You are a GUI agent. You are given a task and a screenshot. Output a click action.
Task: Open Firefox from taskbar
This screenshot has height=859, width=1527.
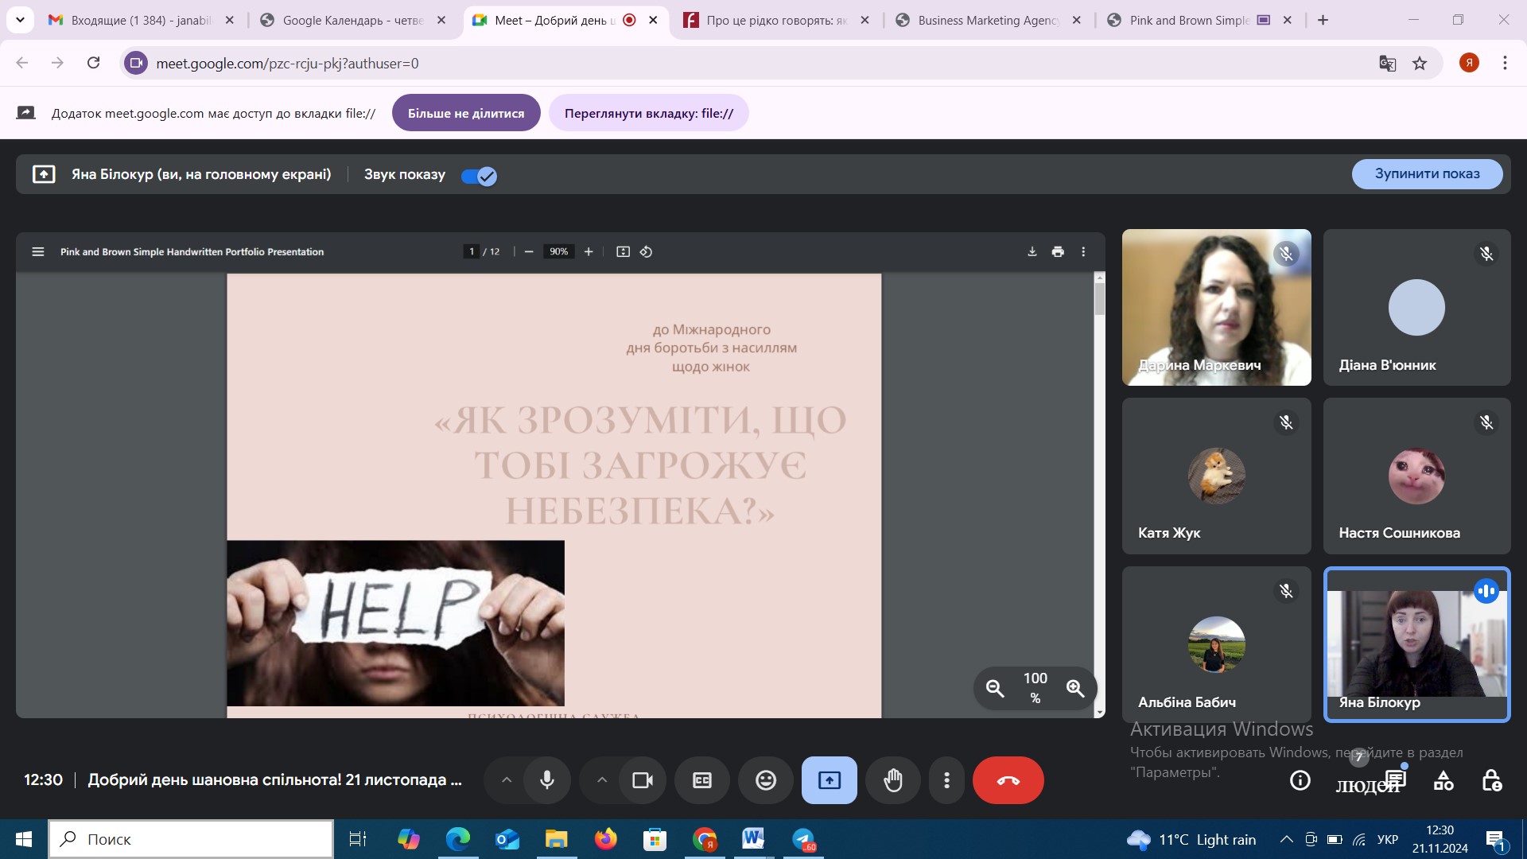coord(605,839)
